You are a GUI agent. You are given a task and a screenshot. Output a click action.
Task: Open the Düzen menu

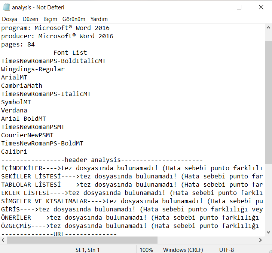point(30,19)
